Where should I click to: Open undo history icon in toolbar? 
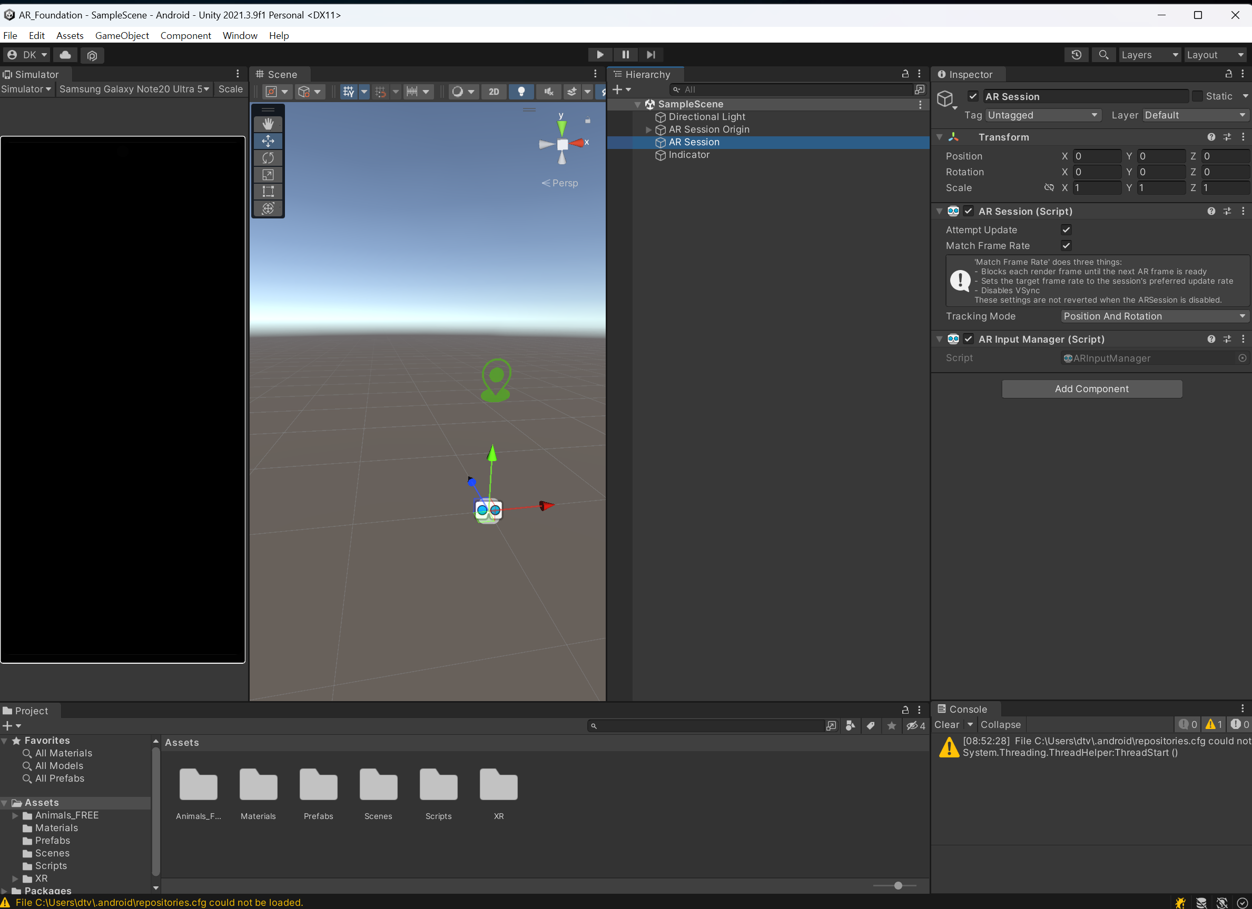pyautogui.click(x=1076, y=55)
